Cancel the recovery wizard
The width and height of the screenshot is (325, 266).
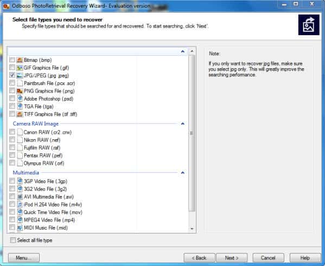268,258
